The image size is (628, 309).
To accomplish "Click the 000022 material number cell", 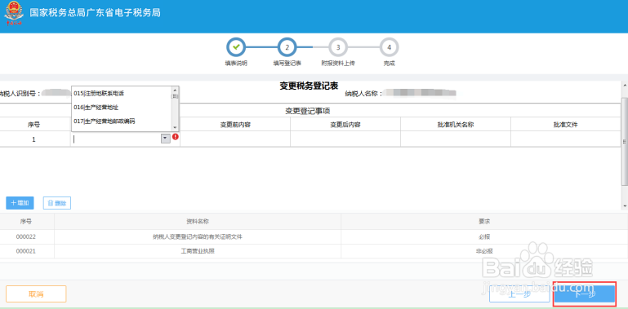I will tap(26, 236).
